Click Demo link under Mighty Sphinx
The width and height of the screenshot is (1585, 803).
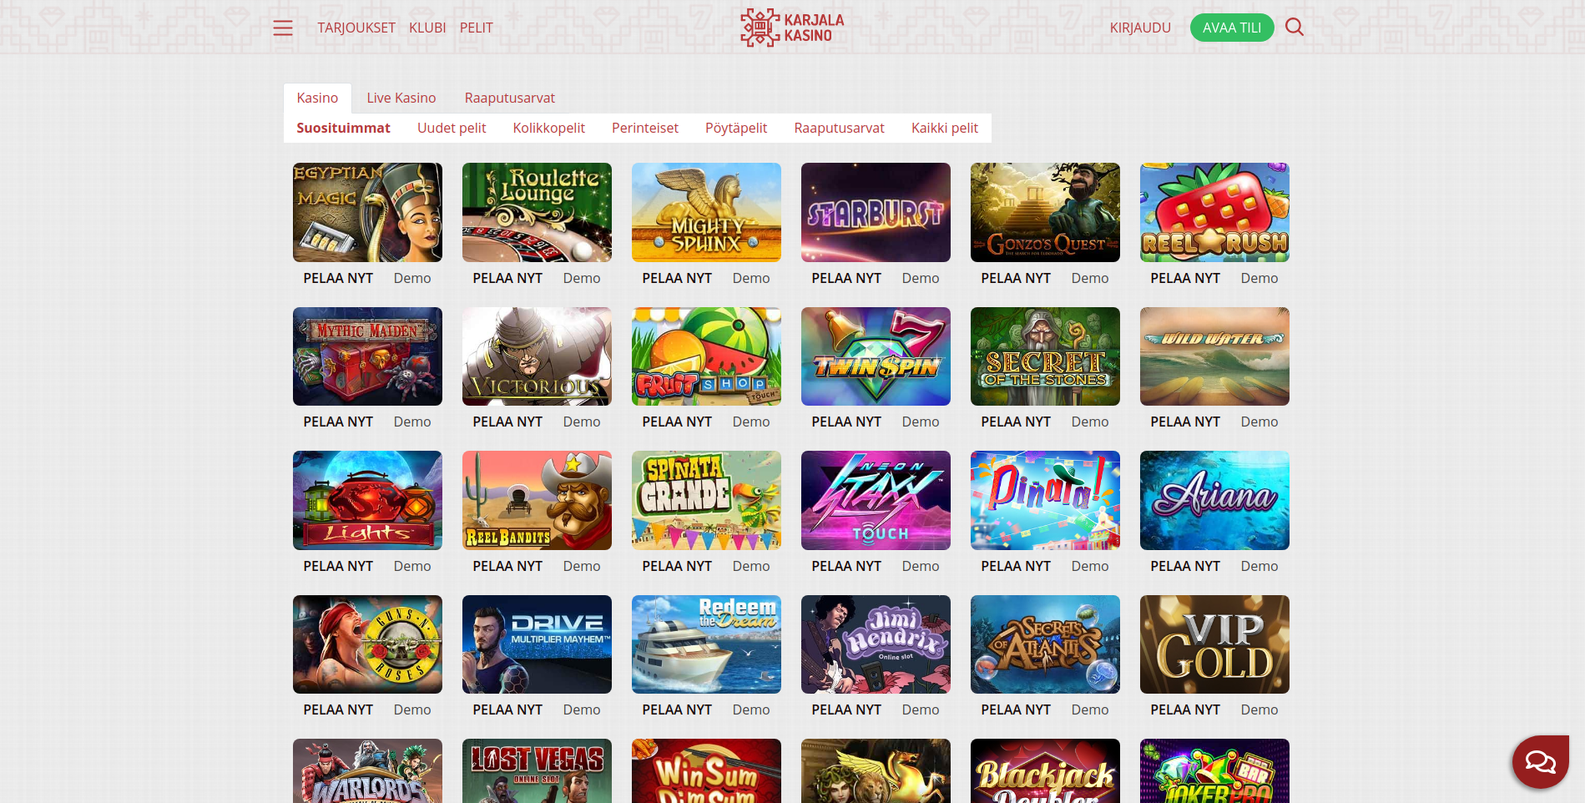[x=751, y=278]
